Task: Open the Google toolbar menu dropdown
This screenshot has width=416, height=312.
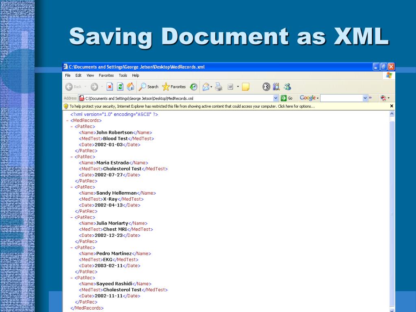Action: pyautogui.click(x=318, y=98)
